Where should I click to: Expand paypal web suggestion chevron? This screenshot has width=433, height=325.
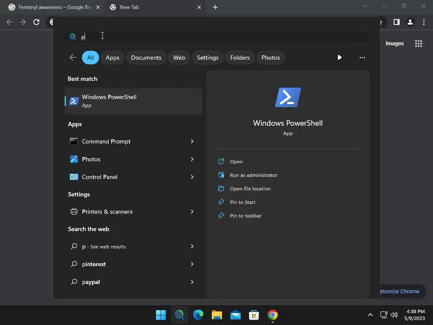tap(192, 282)
